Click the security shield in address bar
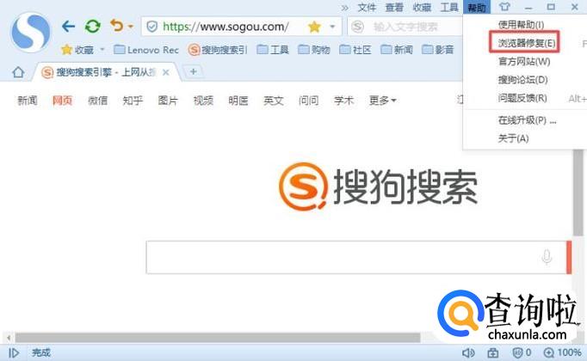Screen dimensions: 587x361 tap(152, 27)
